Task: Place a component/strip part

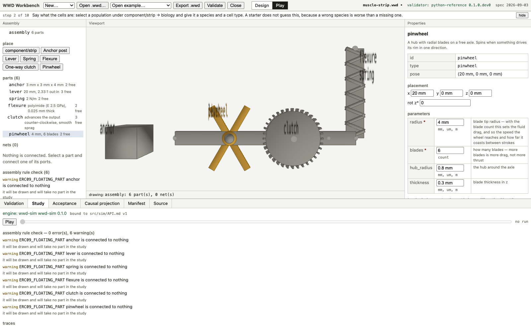Action: click(x=21, y=50)
